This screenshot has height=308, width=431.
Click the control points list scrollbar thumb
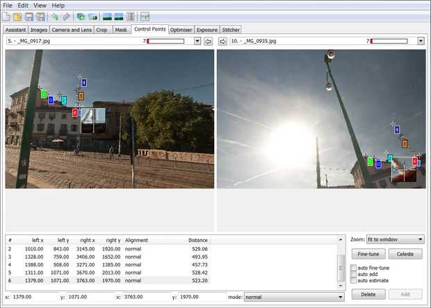coord(341,268)
